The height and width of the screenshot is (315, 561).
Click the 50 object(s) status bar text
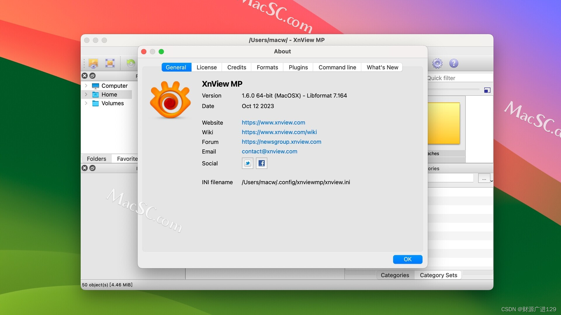coord(107,285)
